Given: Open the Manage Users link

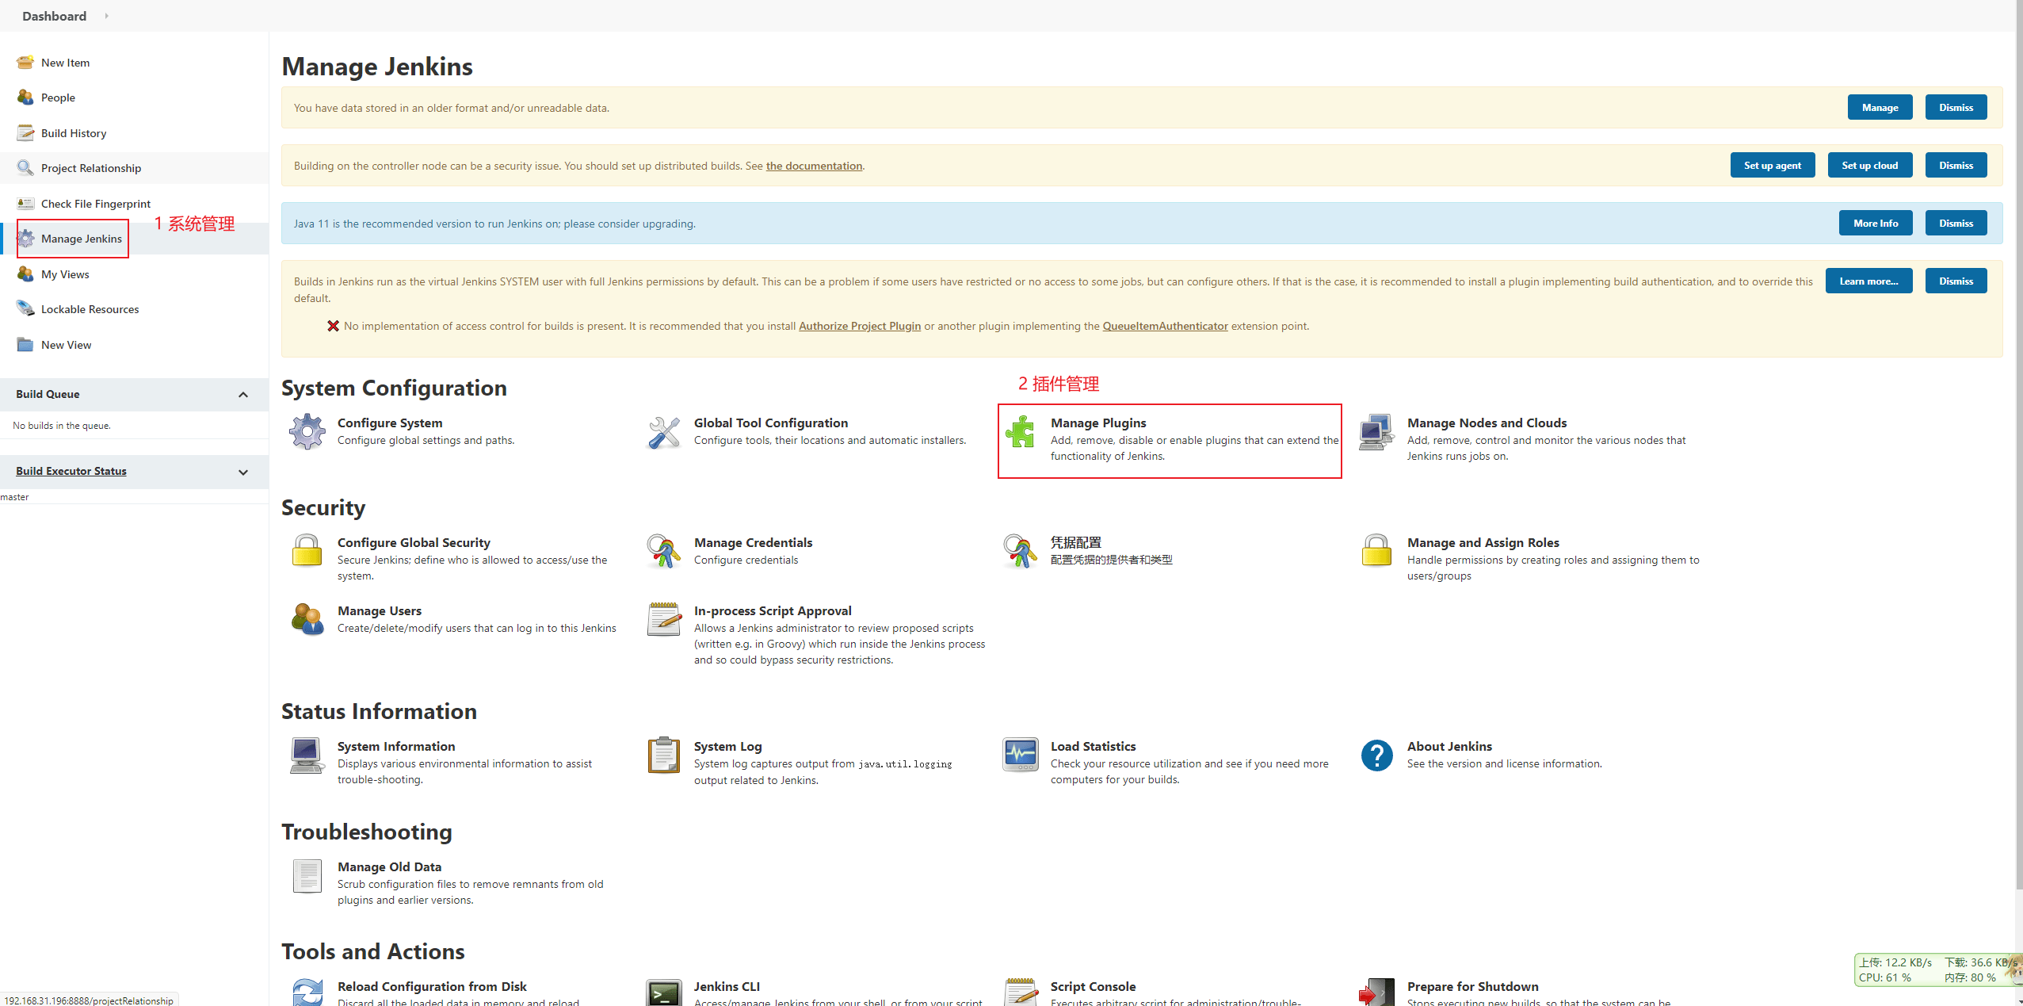Looking at the screenshot, I should [380, 611].
